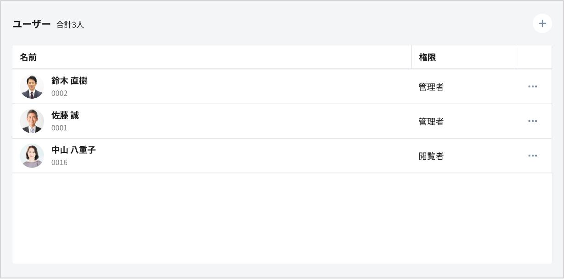Click the 権限 column header
This screenshot has width=564, height=279.
427,57
